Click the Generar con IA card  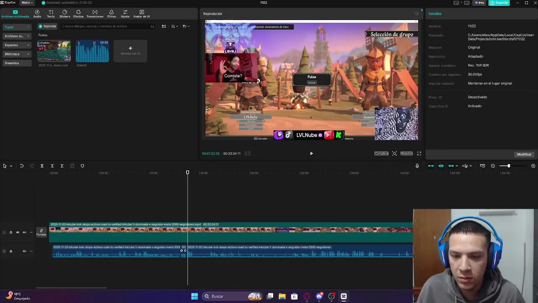(130, 51)
